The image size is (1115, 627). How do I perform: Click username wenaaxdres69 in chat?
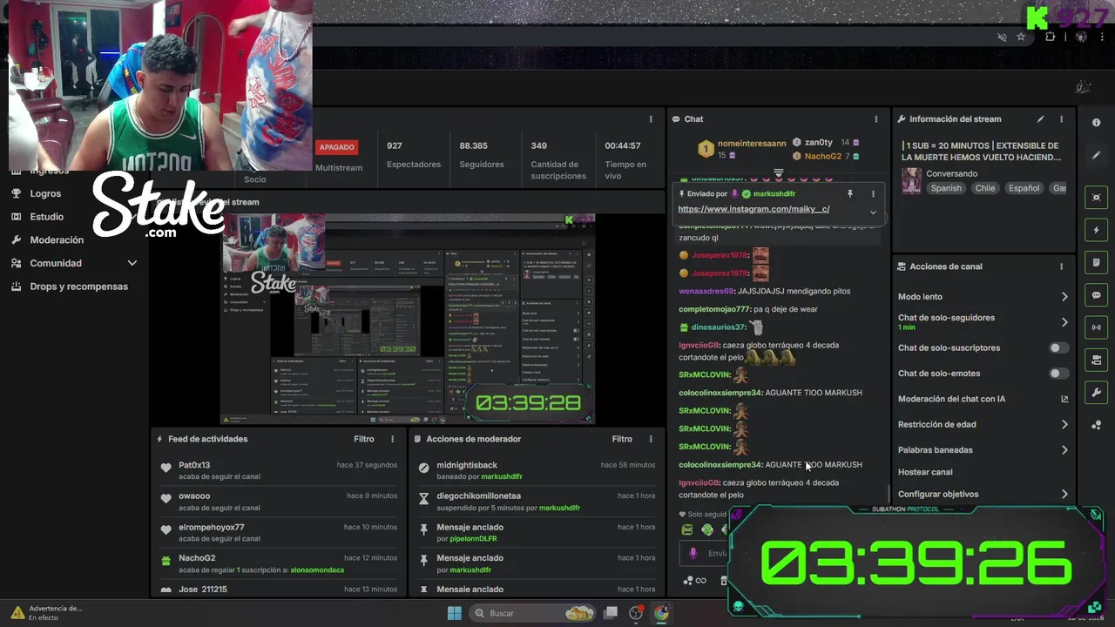coord(706,291)
